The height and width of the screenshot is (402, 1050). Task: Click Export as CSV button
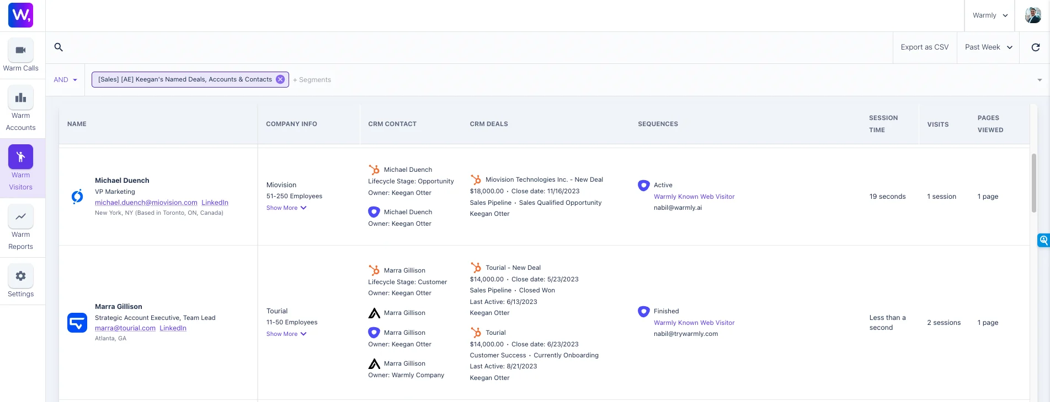[925, 47]
